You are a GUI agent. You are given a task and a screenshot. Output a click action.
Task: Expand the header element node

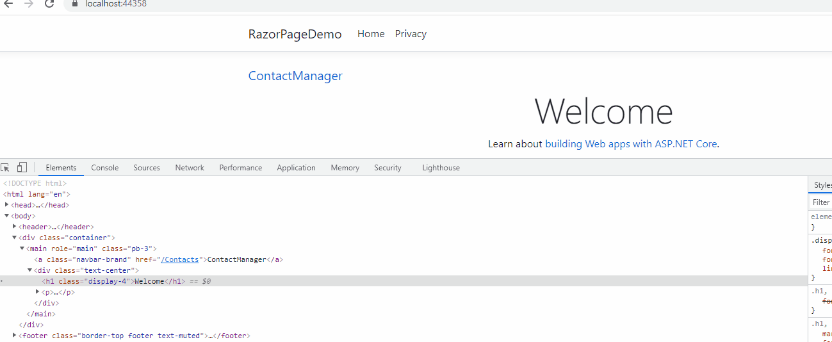pos(14,227)
